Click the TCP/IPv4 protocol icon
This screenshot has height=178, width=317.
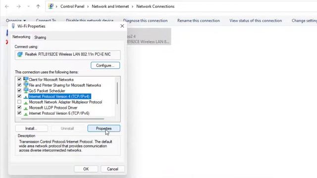tap(26, 97)
